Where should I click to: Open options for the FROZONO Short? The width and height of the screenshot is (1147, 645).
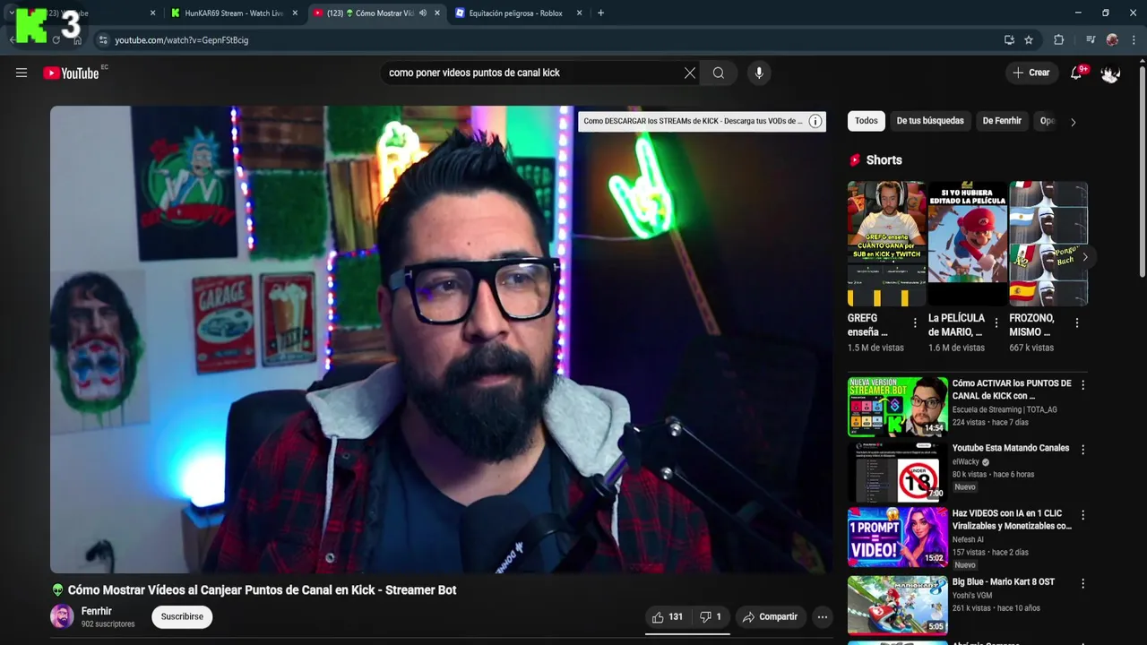[x=1076, y=322]
